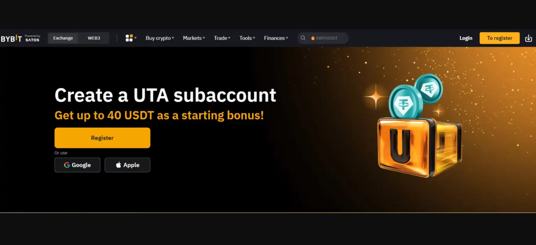Screen dimensions: 536x245
Task: Open the Tools dropdown menu
Action: [247, 38]
